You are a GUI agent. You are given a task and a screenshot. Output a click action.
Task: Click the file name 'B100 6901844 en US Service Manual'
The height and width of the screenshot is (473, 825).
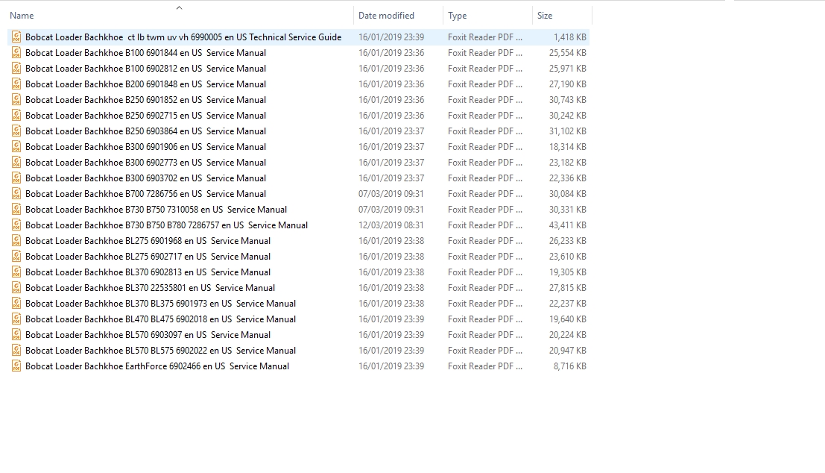point(145,53)
